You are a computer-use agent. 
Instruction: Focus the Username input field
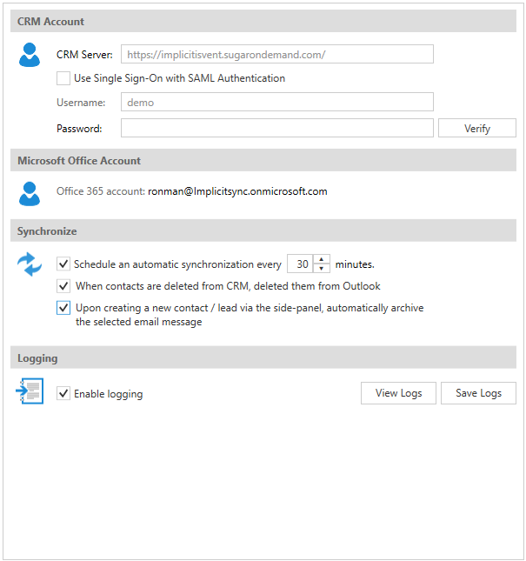(x=276, y=103)
